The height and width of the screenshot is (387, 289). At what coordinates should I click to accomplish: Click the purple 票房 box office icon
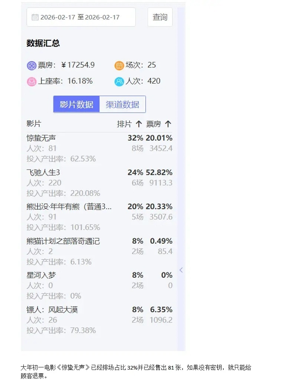pos(32,65)
